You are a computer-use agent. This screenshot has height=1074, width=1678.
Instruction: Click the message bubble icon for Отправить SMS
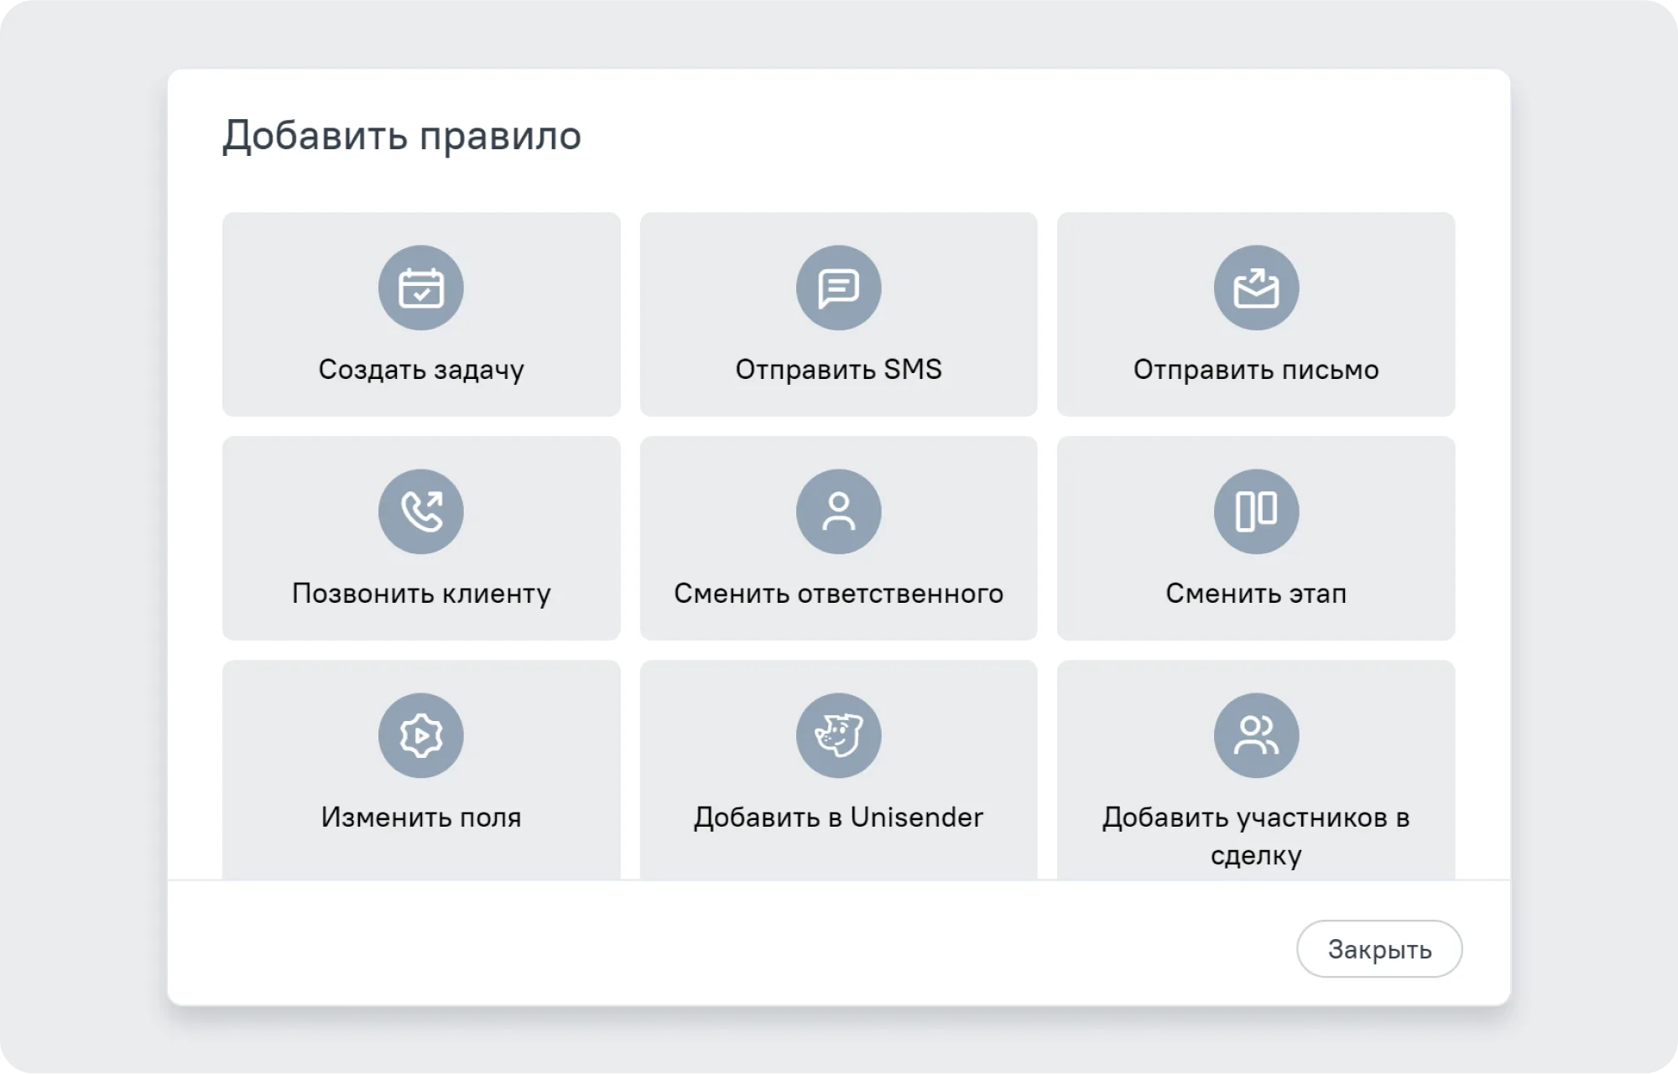point(838,288)
